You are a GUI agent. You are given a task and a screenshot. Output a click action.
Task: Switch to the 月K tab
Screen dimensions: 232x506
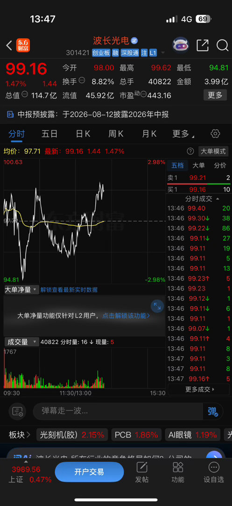[x=149, y=134]
